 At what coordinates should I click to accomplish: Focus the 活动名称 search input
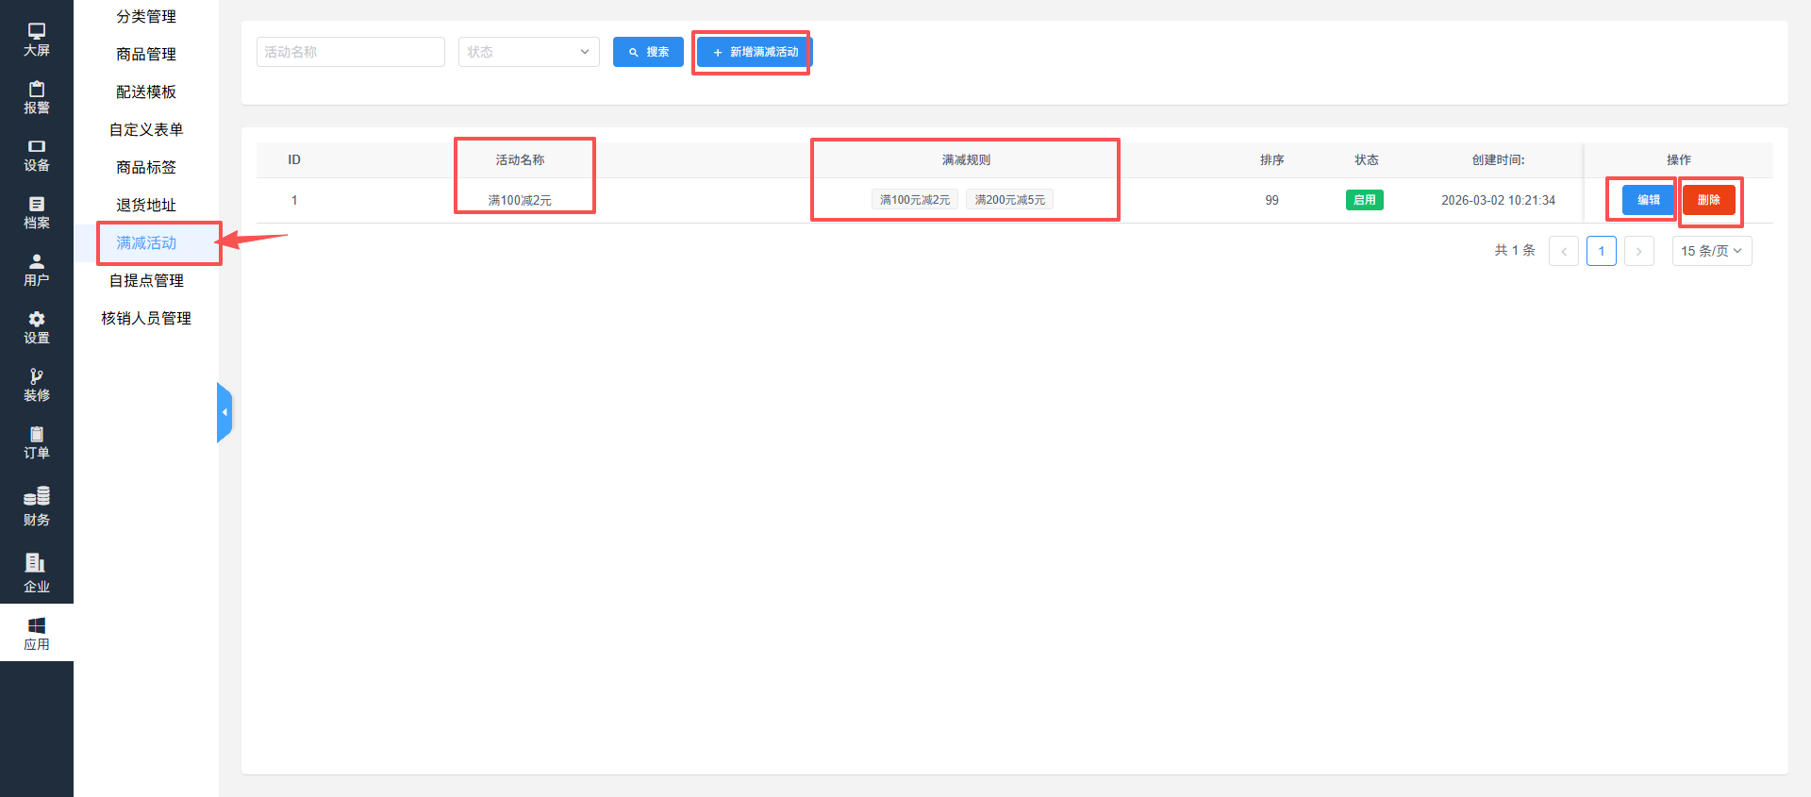coord(351,52)
